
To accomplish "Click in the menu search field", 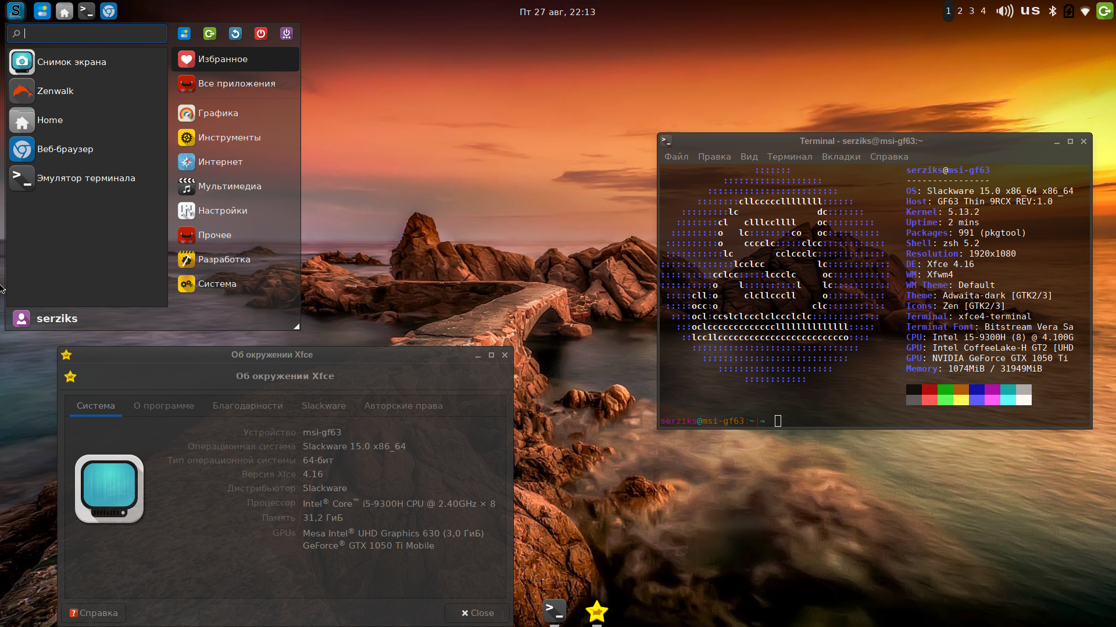I will [x=93, y=34].
